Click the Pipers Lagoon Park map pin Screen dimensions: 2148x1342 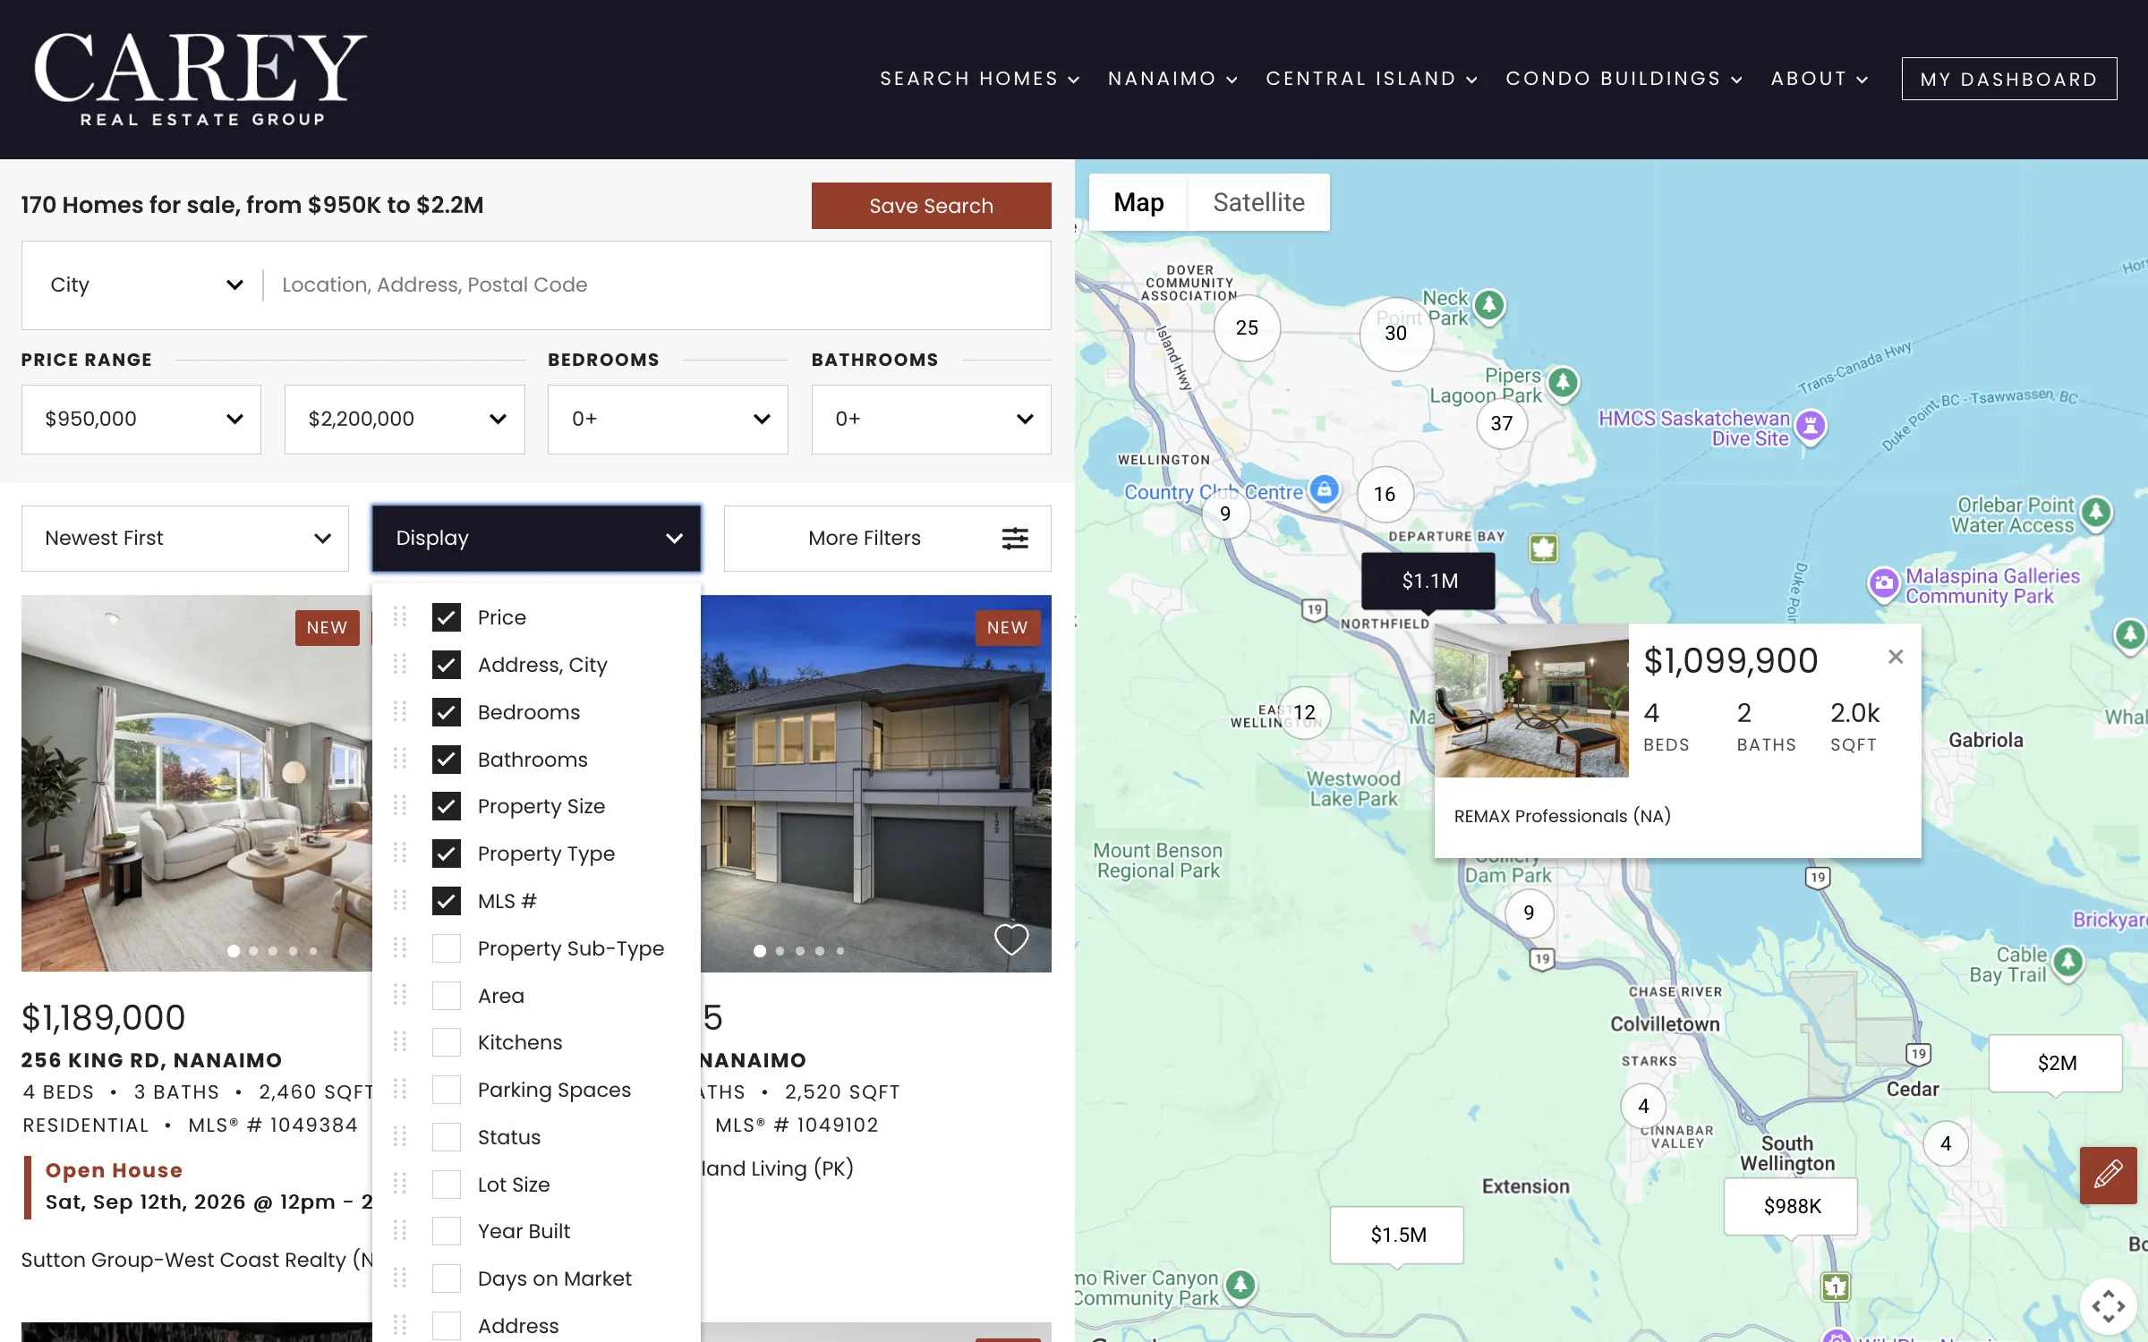pos(1563,385)
